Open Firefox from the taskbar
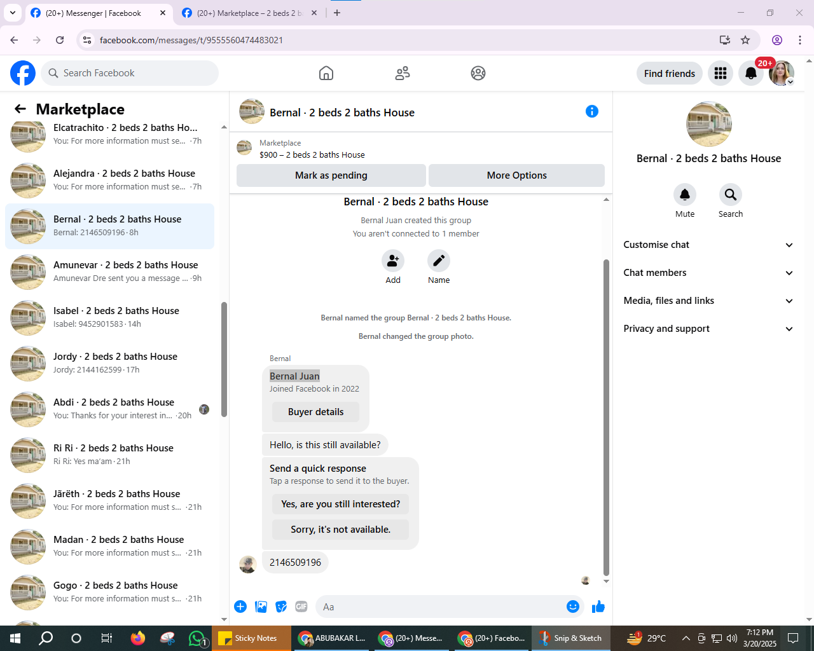The height and width of the screenshot is (651, 814). (137, 638)
